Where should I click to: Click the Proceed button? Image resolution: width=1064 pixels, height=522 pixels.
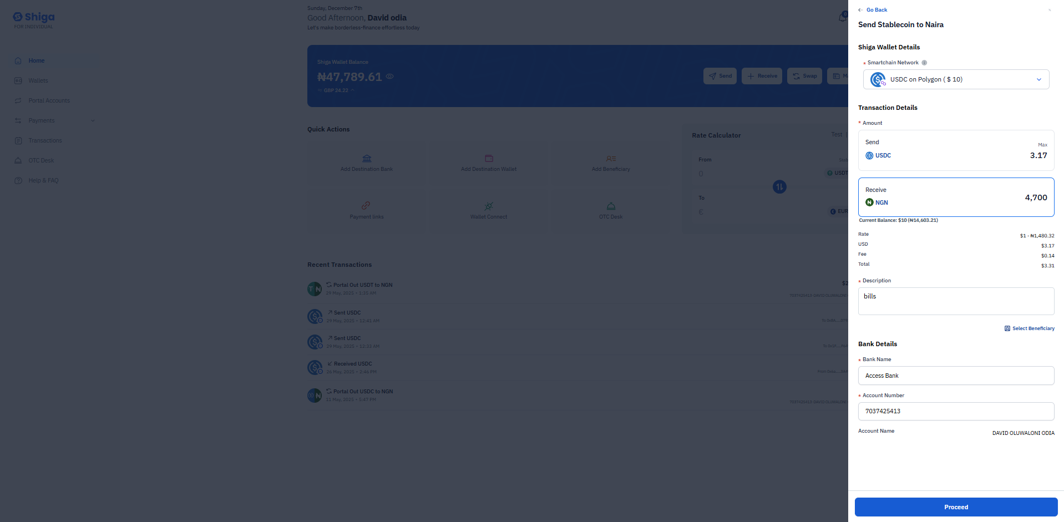click(x=956, y=507)
